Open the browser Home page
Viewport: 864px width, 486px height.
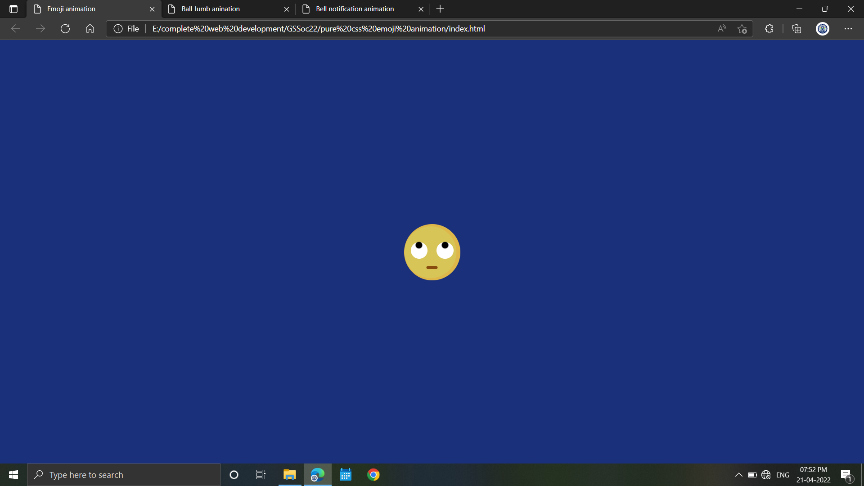pos(90,28)
